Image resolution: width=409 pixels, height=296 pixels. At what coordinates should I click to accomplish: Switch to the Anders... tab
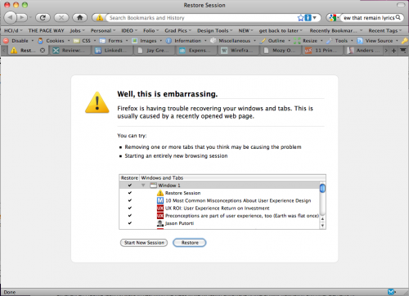[x=364, y=51]
